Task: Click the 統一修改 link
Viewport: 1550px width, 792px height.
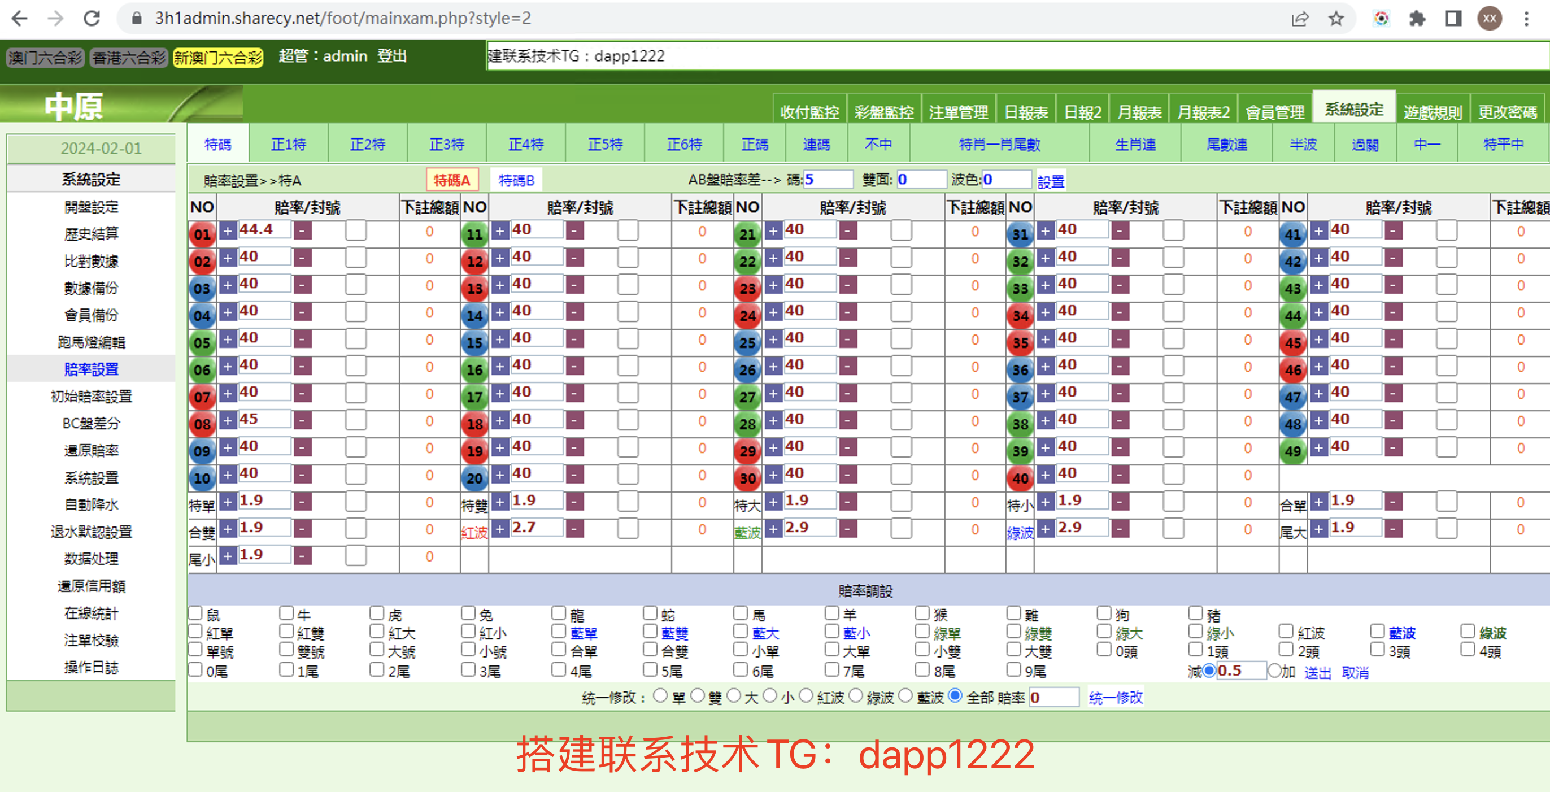Action: coord(1116,698)
